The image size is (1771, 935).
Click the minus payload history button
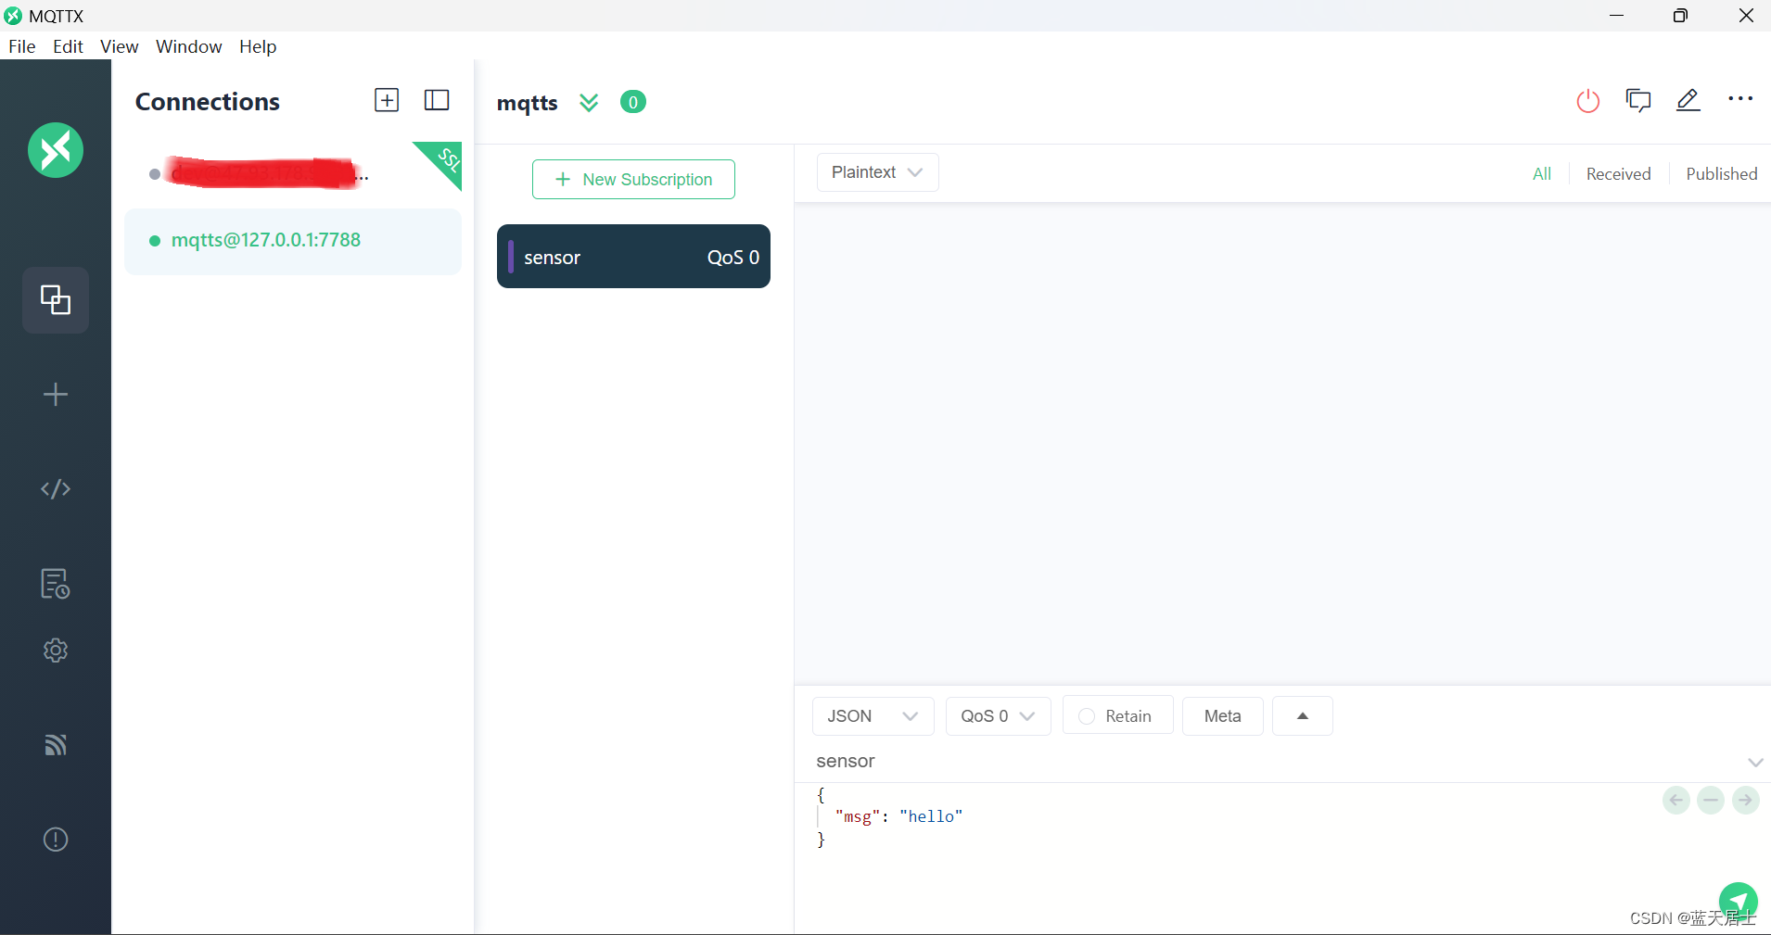pyautogui.click(x=1711, y=800)
